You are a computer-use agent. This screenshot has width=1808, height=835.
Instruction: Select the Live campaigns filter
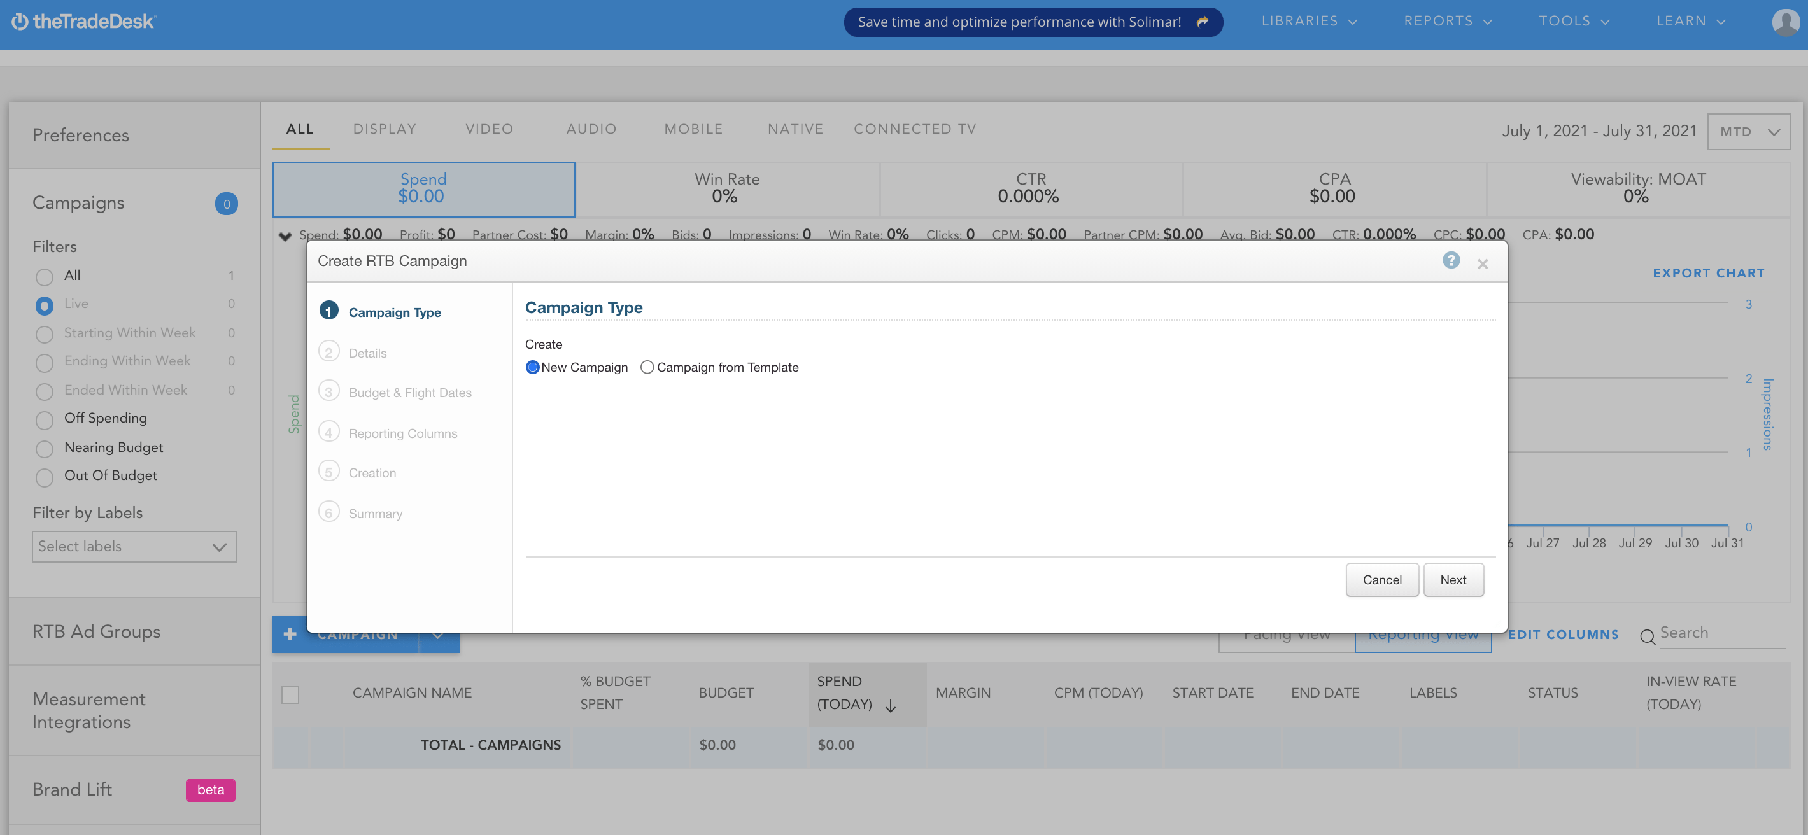(x=44, y=304)
